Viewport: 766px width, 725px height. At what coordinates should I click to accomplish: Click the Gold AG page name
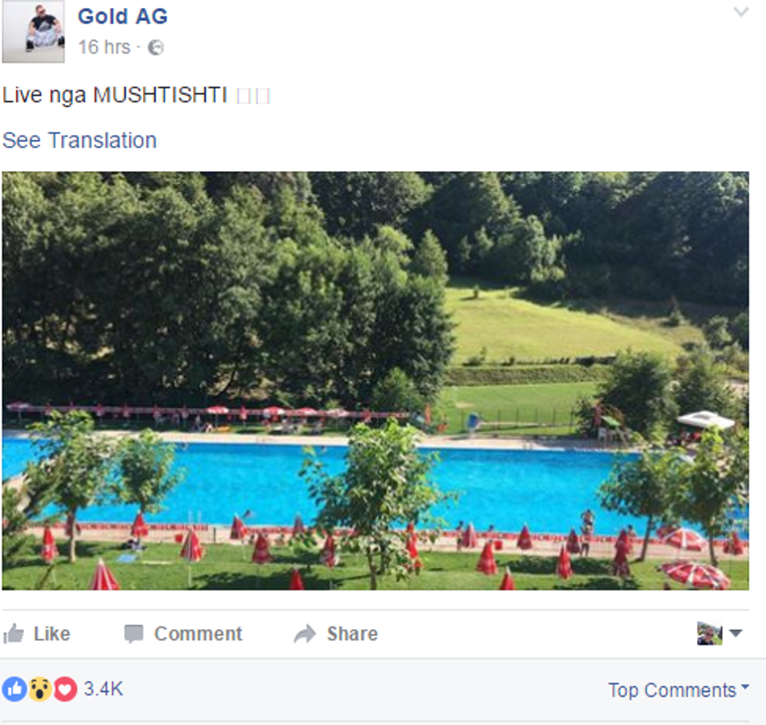point(123,16)
